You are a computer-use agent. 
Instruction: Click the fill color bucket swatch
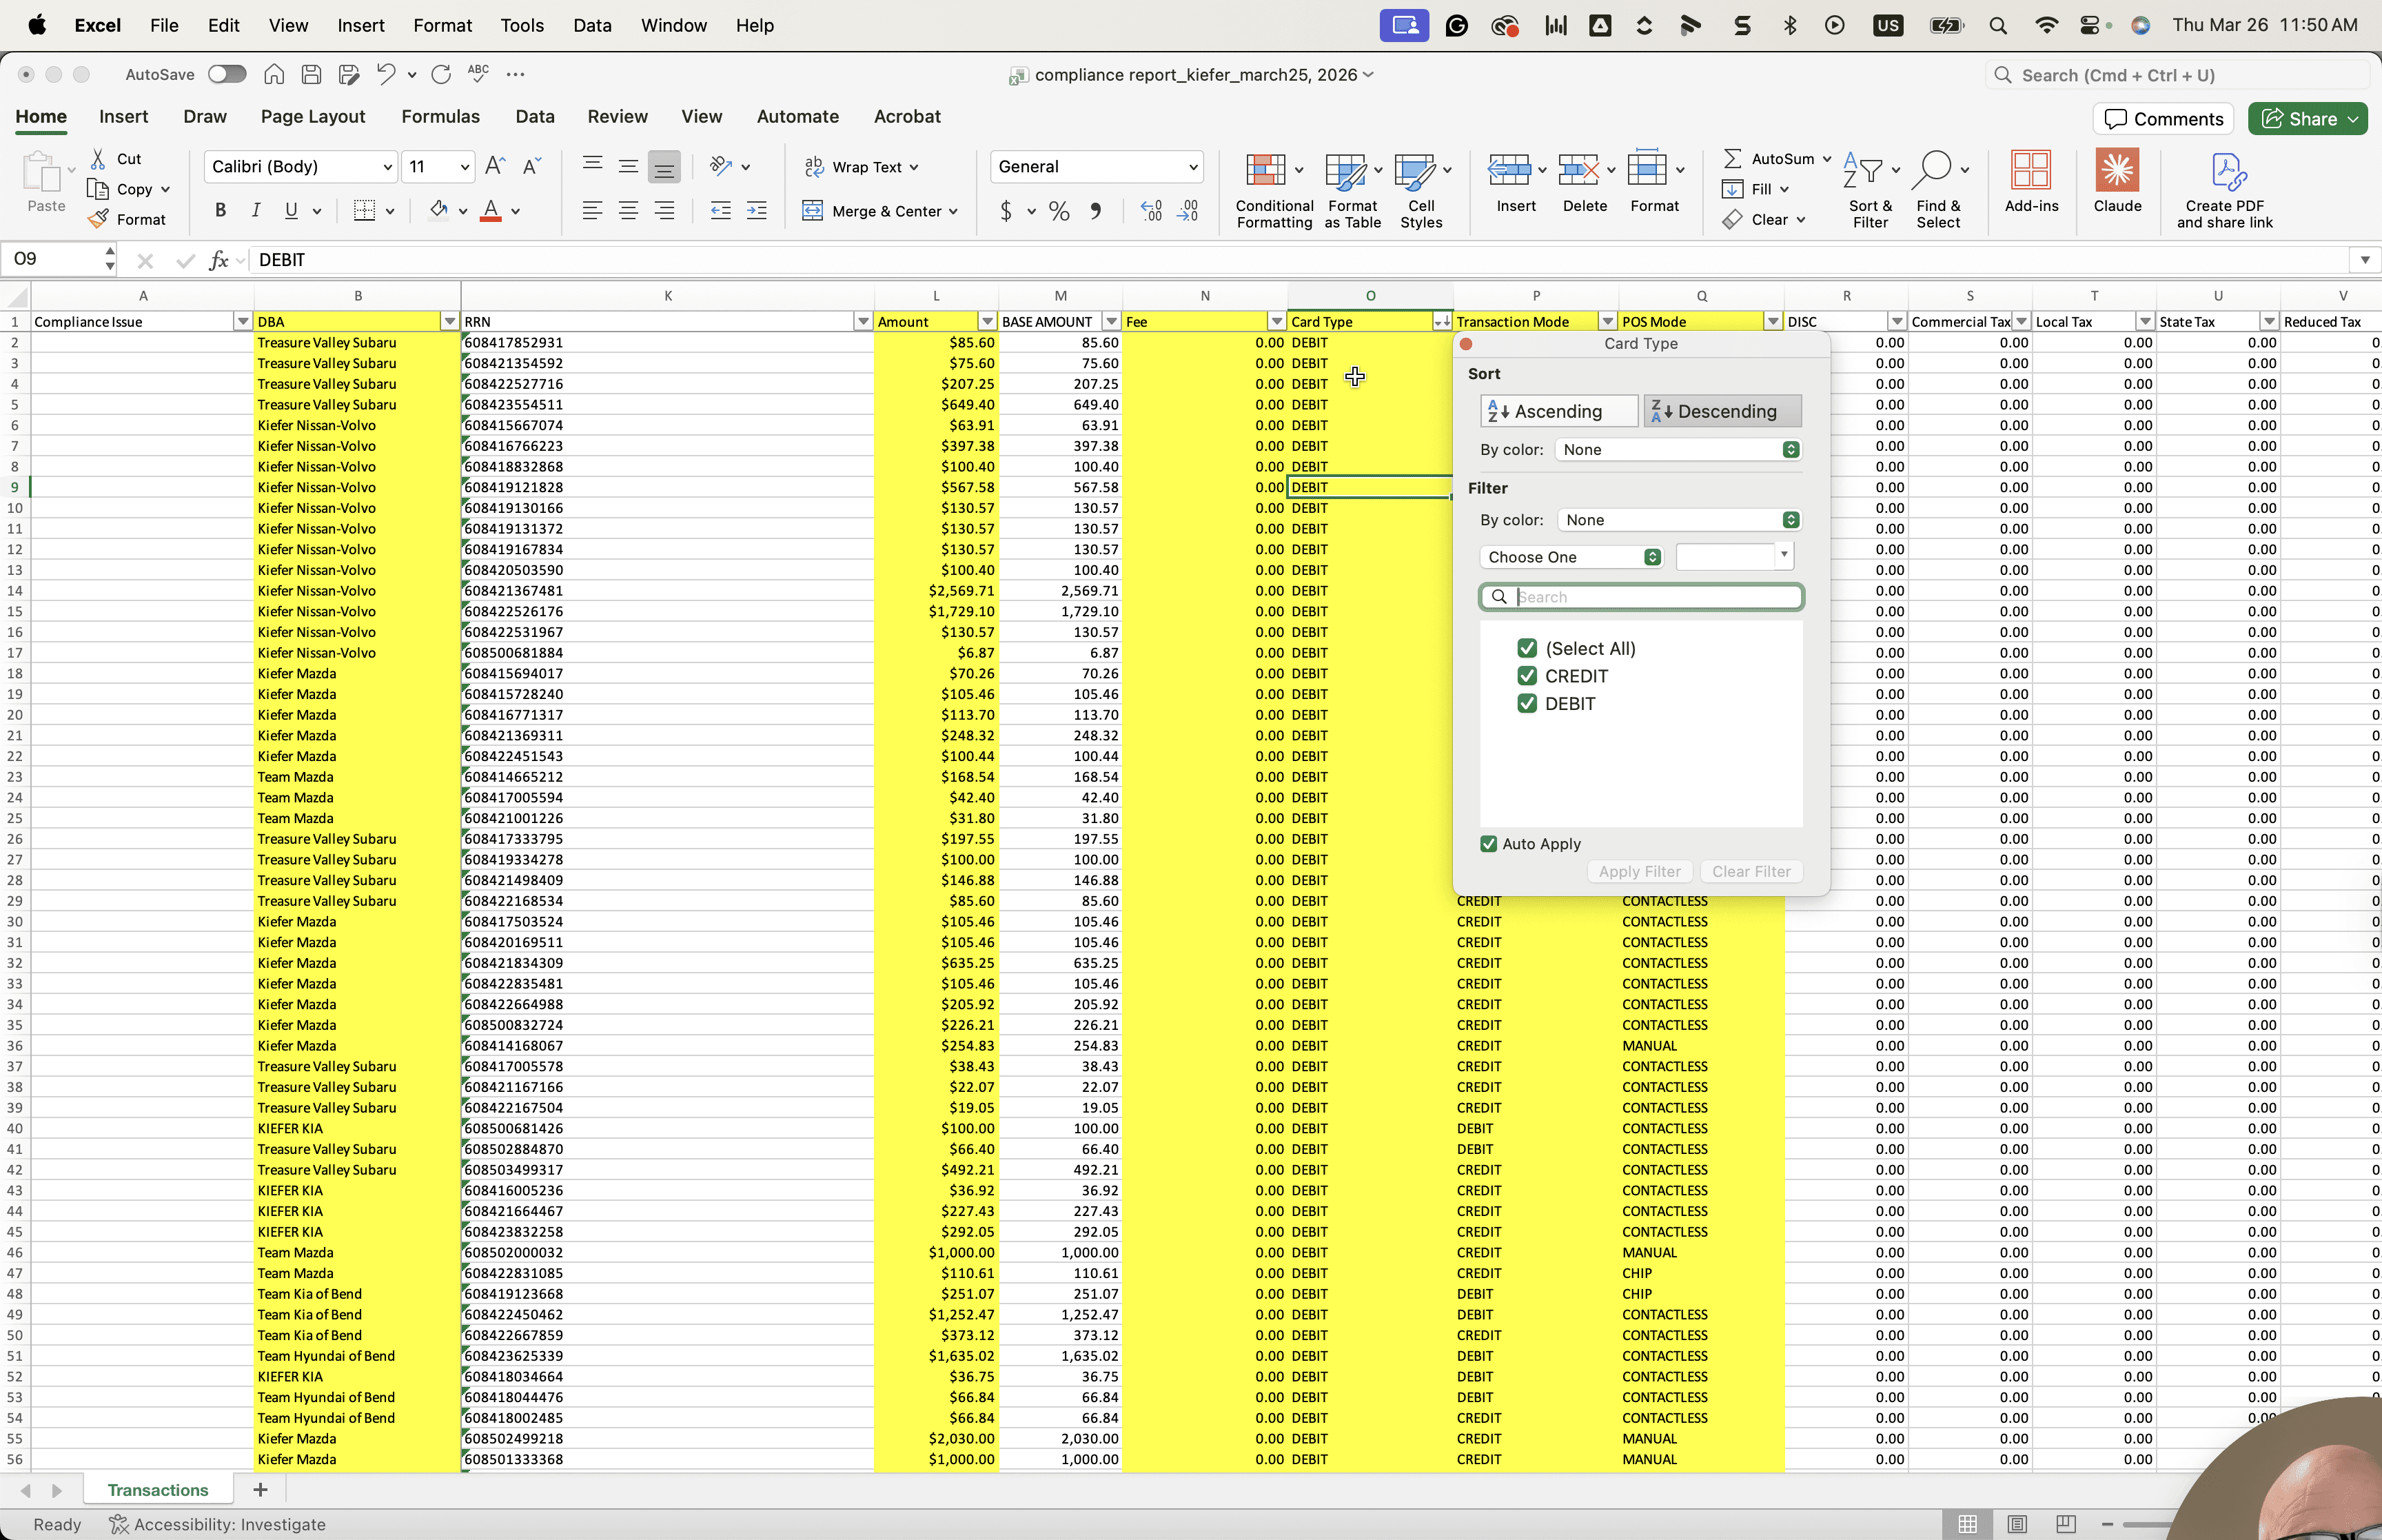pyautogui.click(x=438, y=211)
